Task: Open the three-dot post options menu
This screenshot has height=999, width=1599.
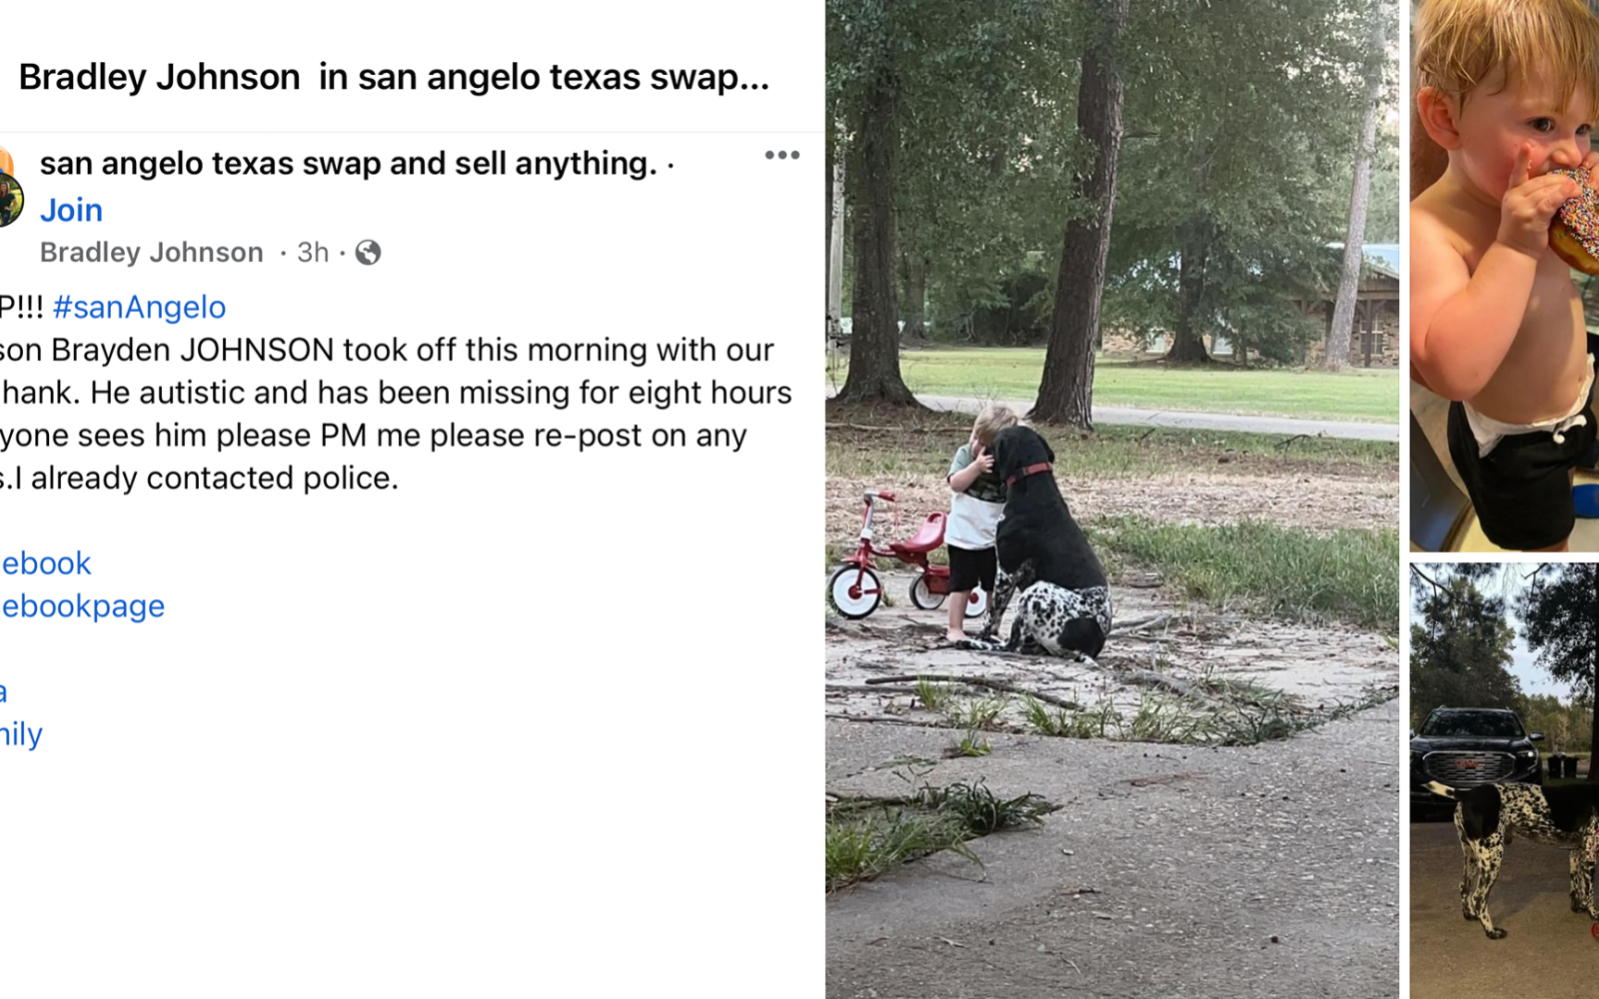Action: [782, 155]
